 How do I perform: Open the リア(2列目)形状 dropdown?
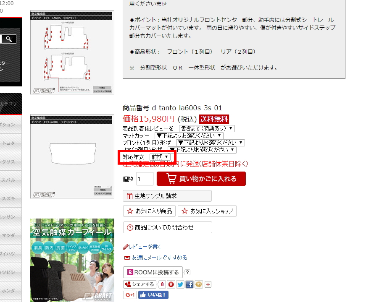[202, 150]
